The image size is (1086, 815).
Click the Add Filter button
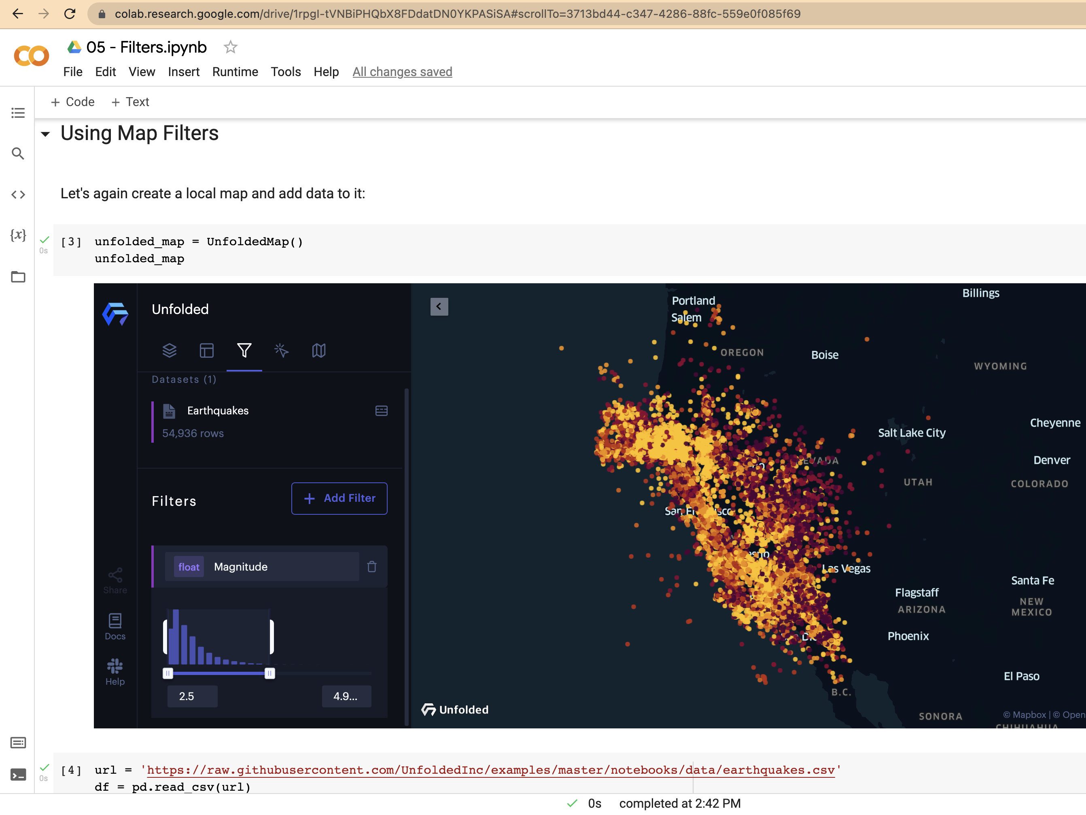(339, 498)
